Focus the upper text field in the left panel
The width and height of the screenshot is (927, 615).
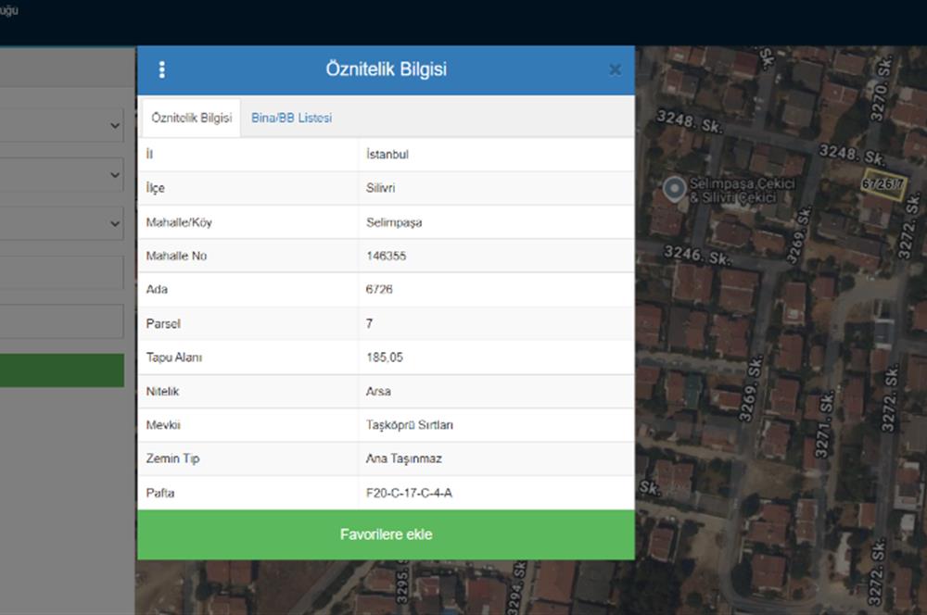[61, 272]
